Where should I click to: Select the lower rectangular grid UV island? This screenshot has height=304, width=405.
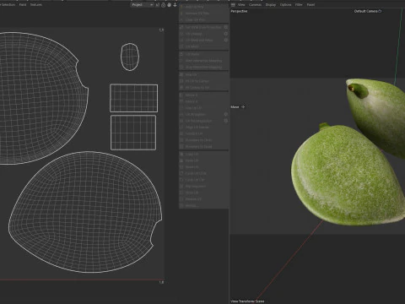pyautogui.click(x=133, y=133)
